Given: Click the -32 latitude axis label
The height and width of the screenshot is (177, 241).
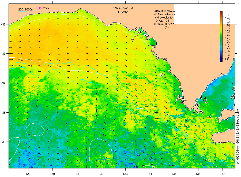Looking at the screenshot, I should point(3,24).
